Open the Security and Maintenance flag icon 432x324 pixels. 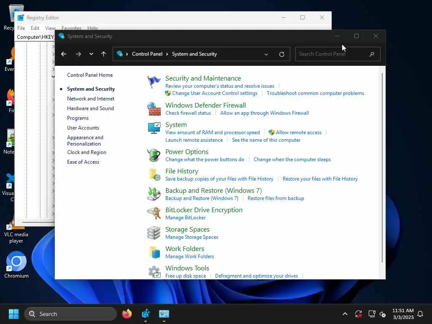tap(154, 82)
